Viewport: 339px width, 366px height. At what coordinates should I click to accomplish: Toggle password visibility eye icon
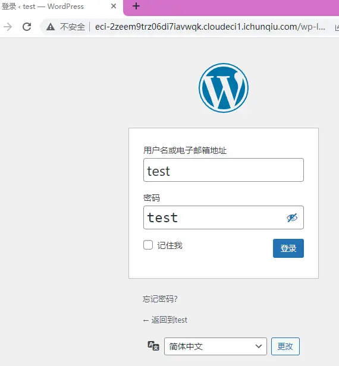click(x=292, y=218)
